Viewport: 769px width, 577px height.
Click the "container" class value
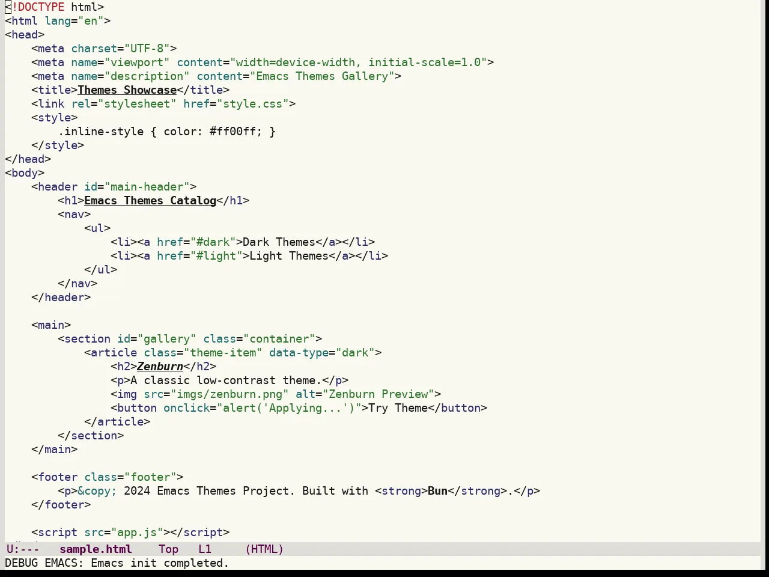click(x=279, y=339)
